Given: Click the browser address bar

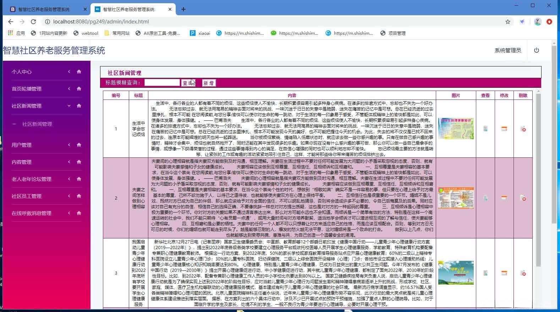Looking at the screenshot, I should click(x=273, y=22).
